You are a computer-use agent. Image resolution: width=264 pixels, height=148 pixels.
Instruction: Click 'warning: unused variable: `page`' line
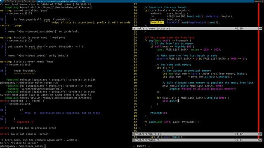click(x=24, y=10)
